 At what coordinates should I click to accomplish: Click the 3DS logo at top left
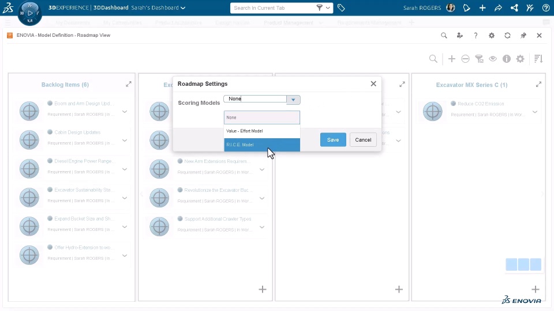pos(8,7)
